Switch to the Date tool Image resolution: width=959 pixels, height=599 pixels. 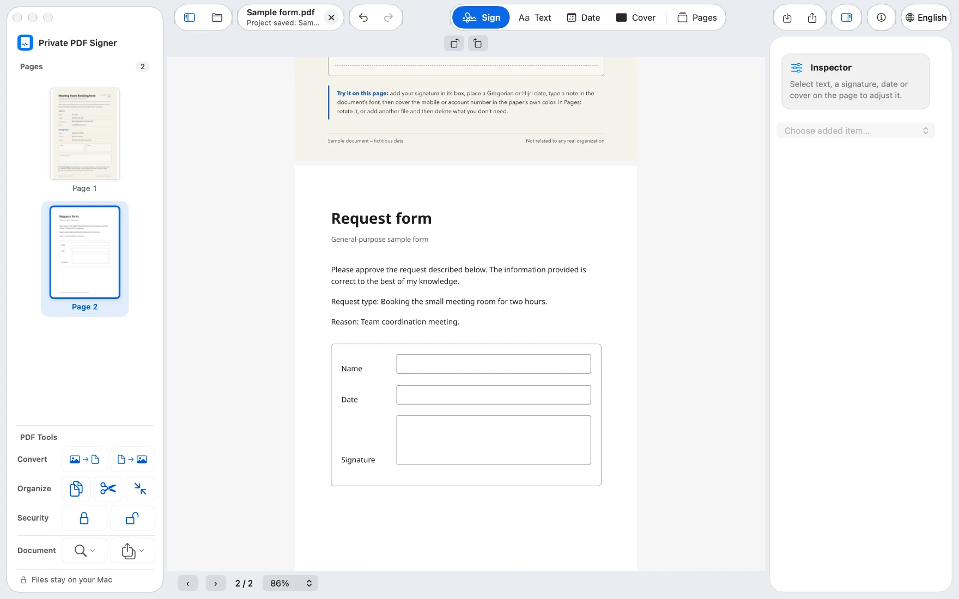point(584,17)
